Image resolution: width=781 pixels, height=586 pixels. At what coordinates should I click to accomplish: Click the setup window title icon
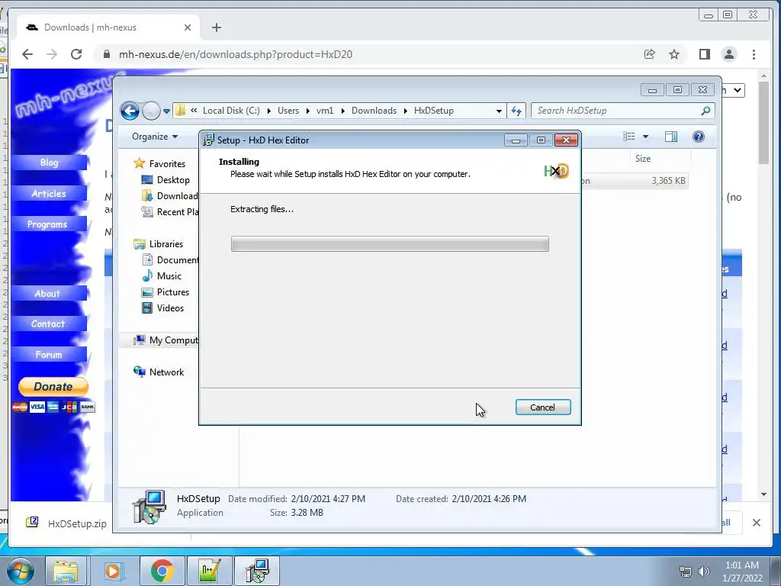208,140
